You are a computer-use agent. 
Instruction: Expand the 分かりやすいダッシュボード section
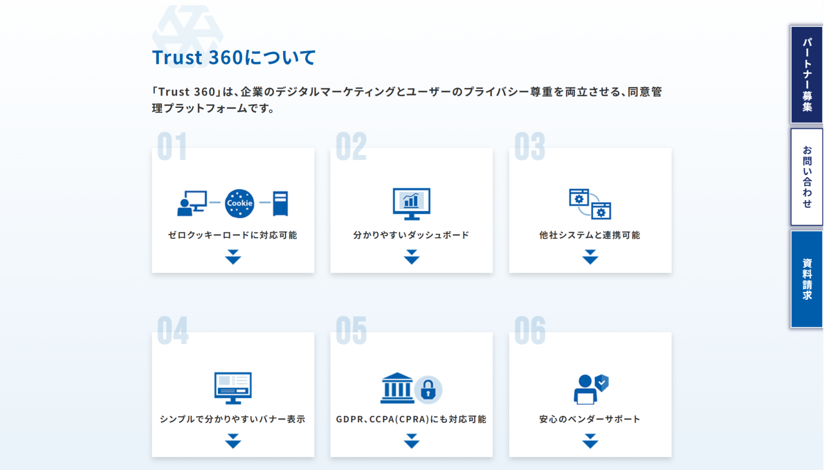pyautogui.click(x=411, y=258)
